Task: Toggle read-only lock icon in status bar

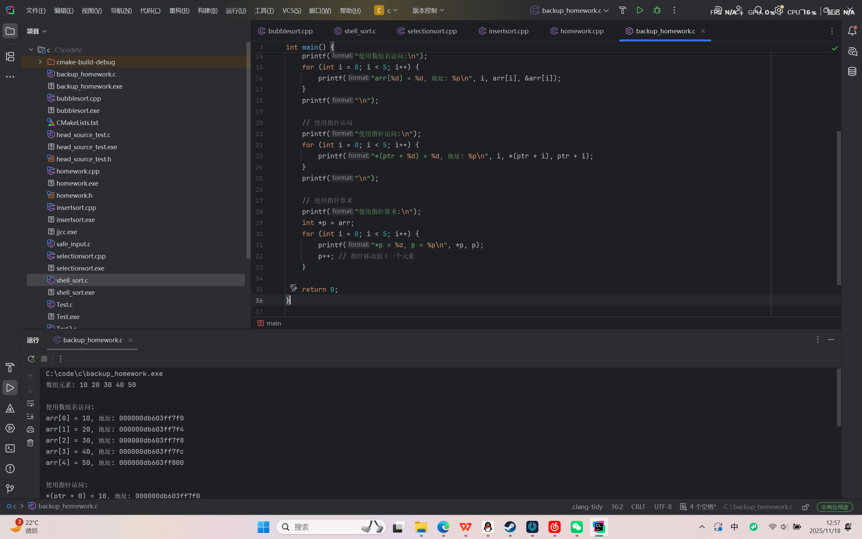Action: pyautogui.click(x=805, y=507)
